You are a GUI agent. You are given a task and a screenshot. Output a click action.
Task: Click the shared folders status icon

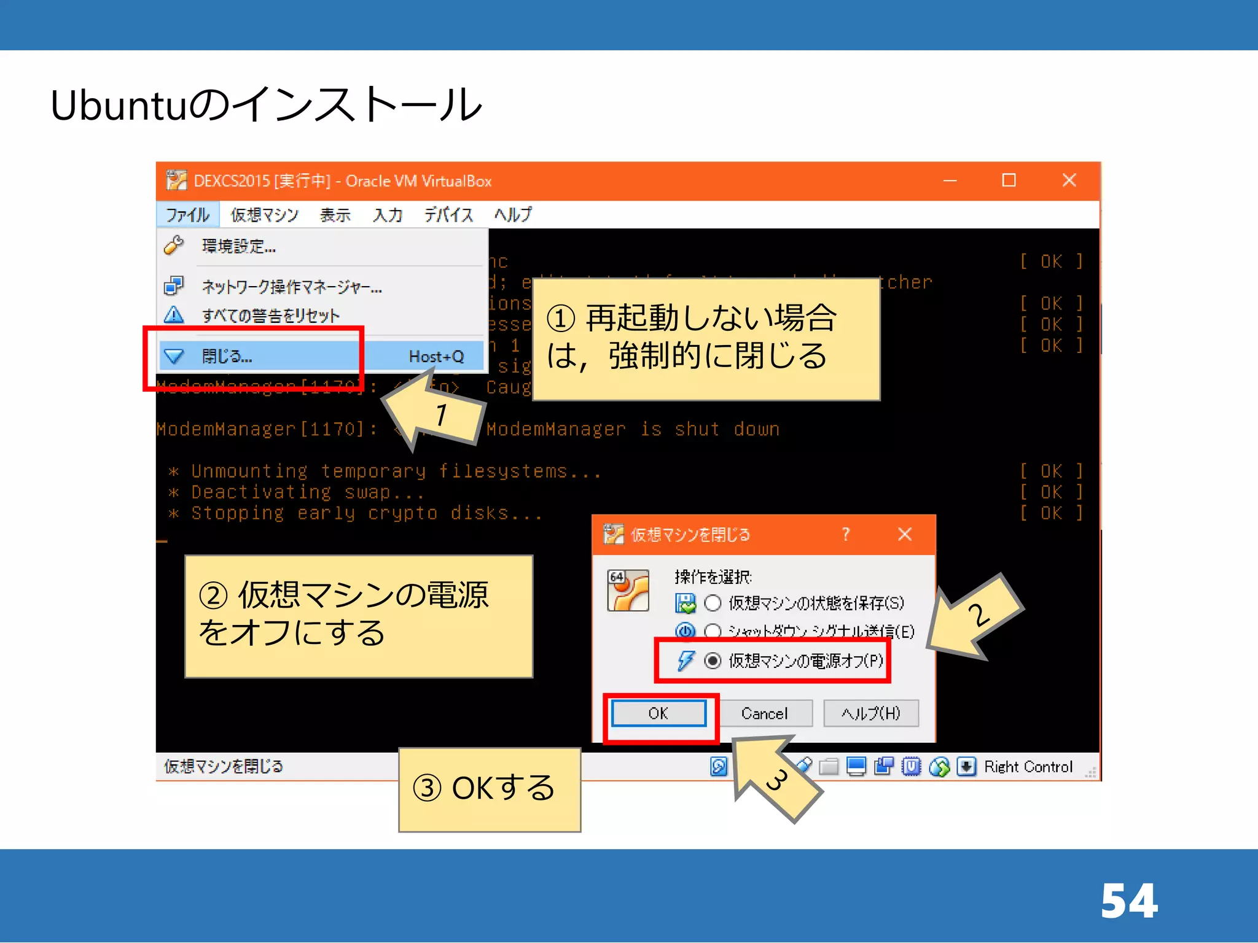pyautogui.click(x=829, y=767)
